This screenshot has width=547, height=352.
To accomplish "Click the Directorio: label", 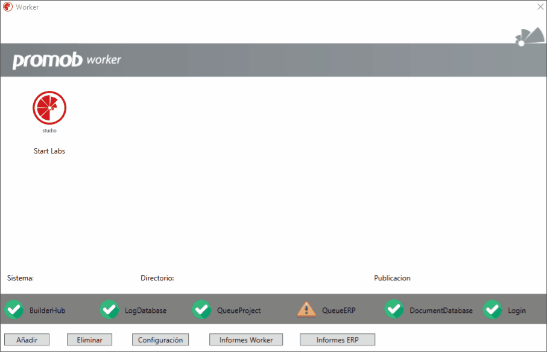I will [x=157, y=278].
